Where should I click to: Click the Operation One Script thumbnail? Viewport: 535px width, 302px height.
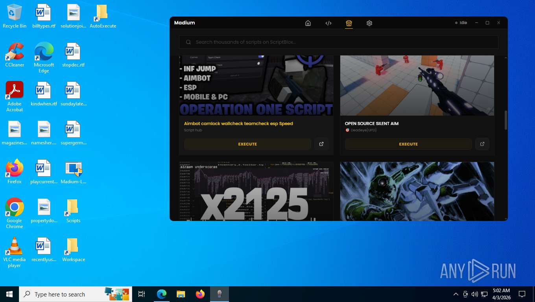(256, 85)
